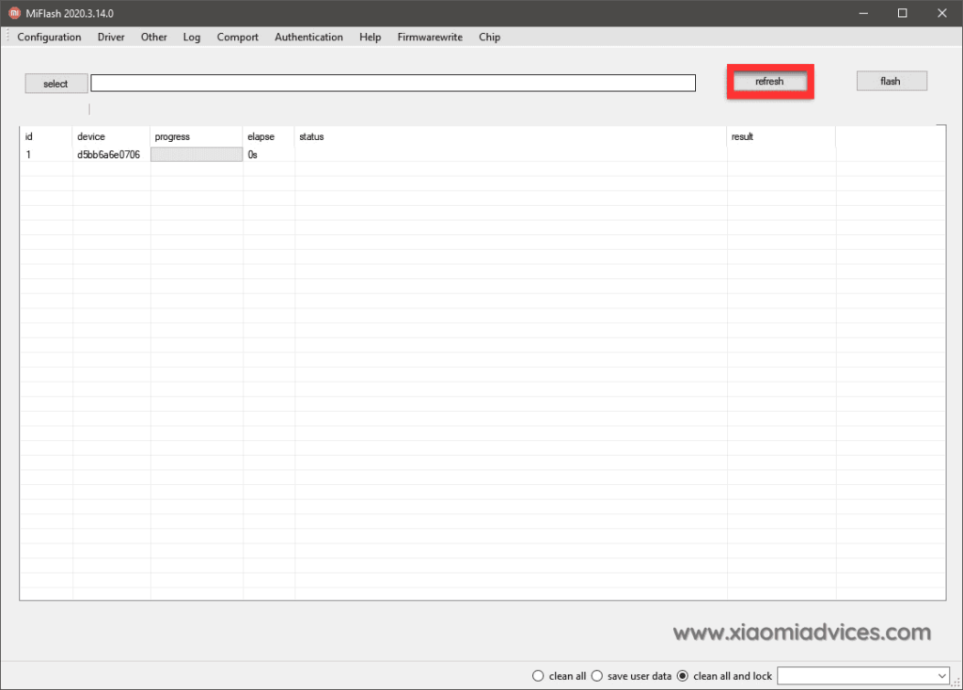
Task: Click the flash button
Action: (892, 81)
